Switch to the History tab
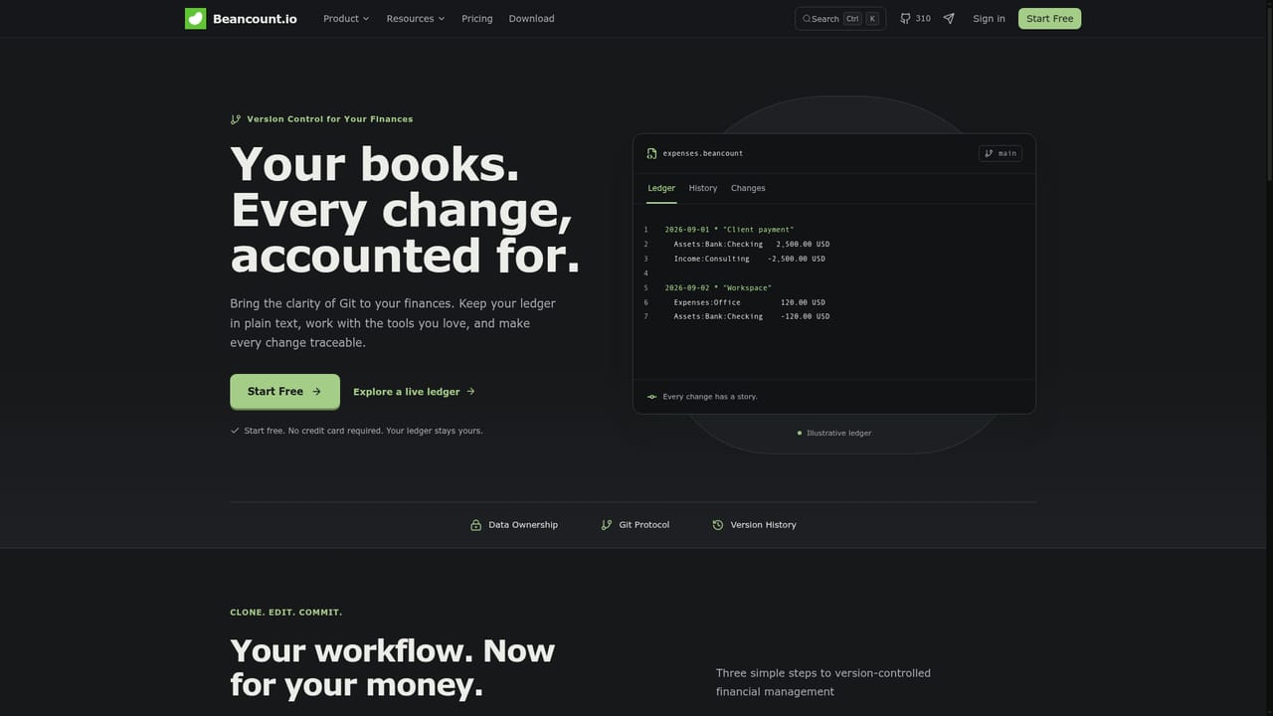Screen dimensions: 1273x716 (x=703, y=188)
